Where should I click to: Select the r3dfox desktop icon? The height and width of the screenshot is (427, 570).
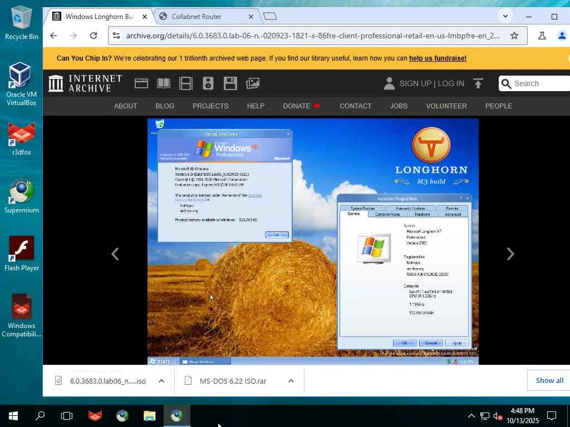coord(22,140)
